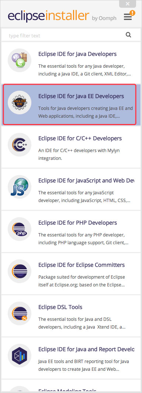Close the installer window with X button
Viewport: 142px width, 393px height.
[128, 4]
